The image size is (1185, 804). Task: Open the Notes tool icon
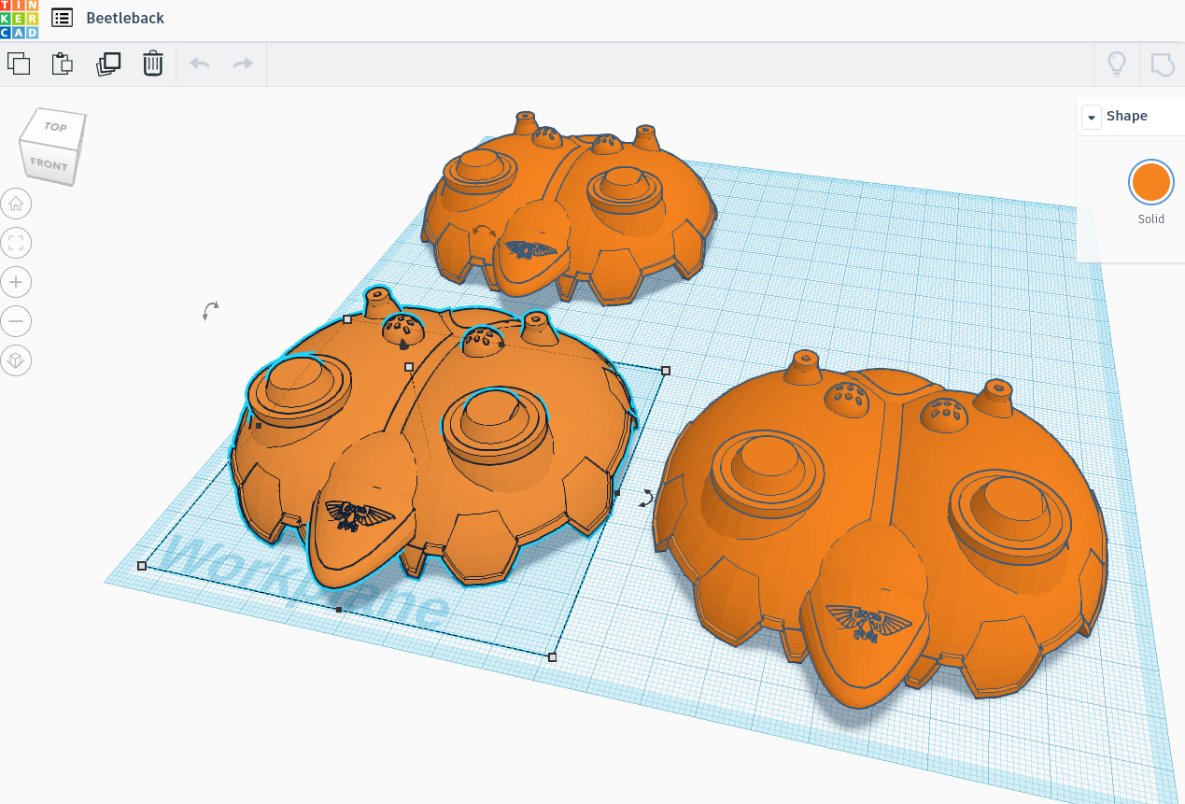click(x=1162, y=63)
